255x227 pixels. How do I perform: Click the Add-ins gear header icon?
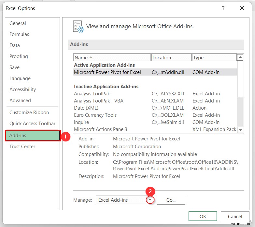(78, 27)
